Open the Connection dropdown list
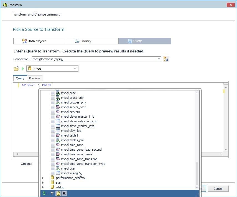The width and height of the screenshot is (237, 197). pyautogui.click(x=159, y=59)
